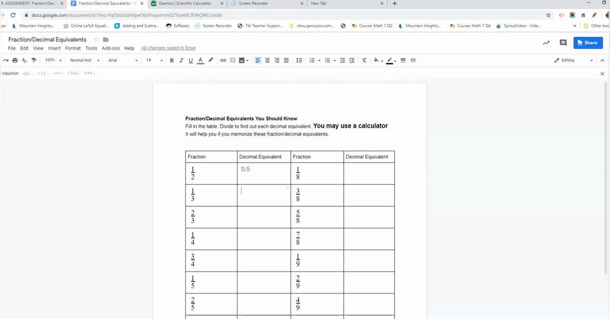The height and width of the screenshot is (319, 610).
Task: Click the bulleted list icon
Action: [328, 60]
